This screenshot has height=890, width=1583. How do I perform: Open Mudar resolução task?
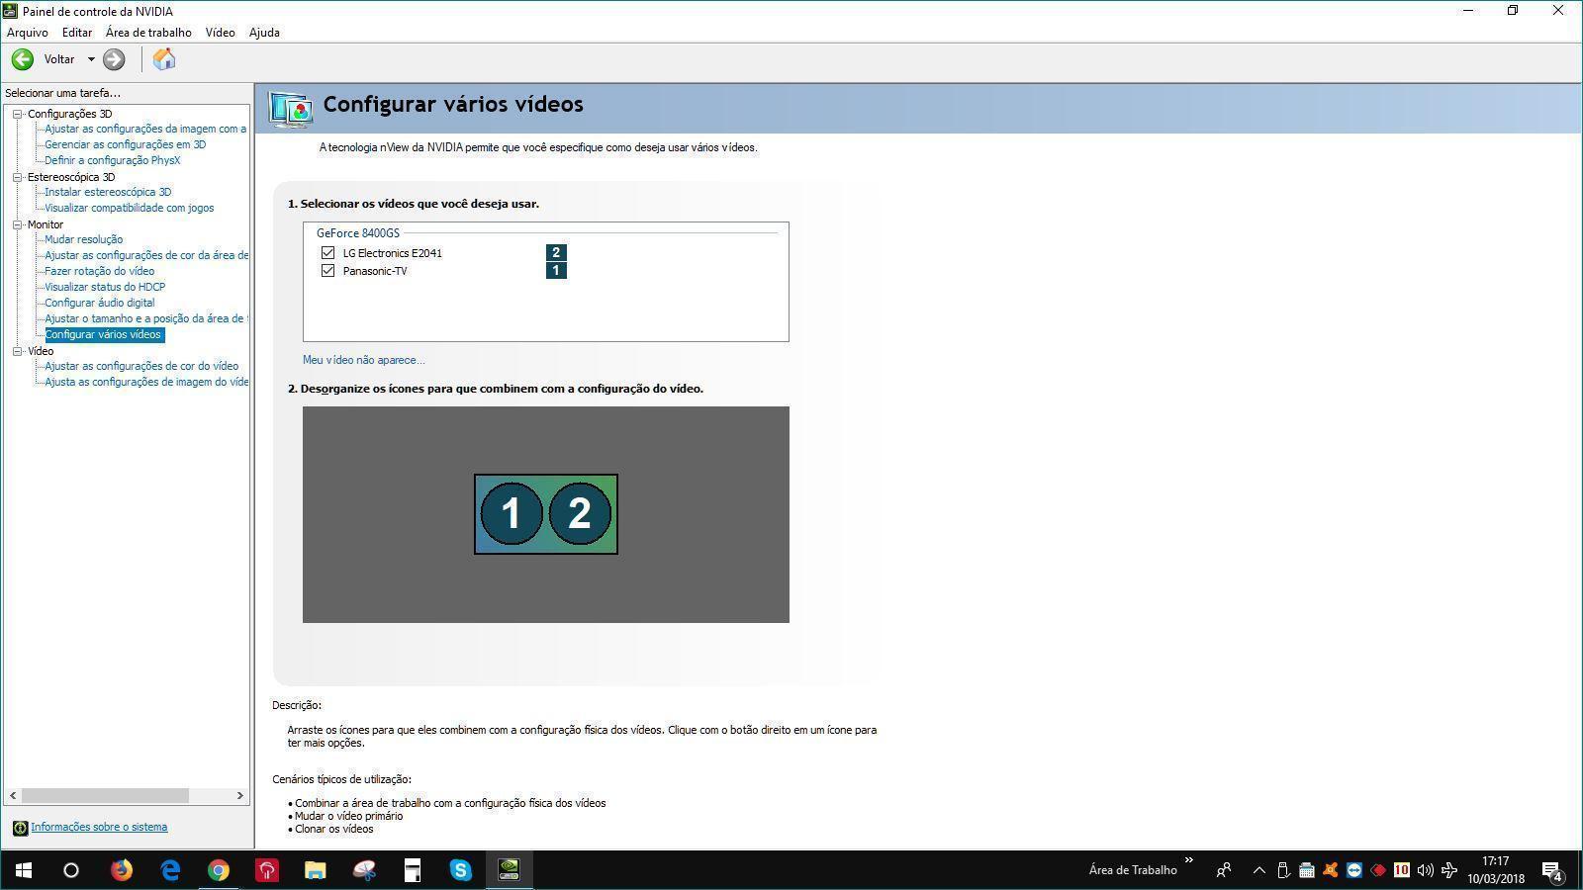(x=83, y=239)
